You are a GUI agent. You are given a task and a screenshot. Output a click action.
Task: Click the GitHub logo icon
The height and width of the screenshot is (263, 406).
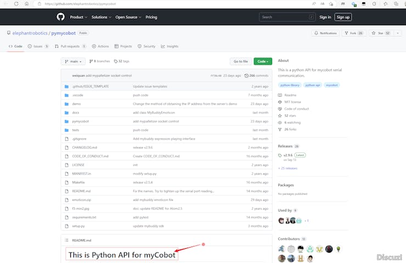[60, 17]
